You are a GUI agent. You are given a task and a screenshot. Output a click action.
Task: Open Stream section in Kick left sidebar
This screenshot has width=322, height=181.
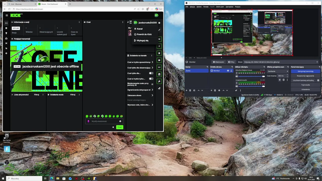pos(6,23)
